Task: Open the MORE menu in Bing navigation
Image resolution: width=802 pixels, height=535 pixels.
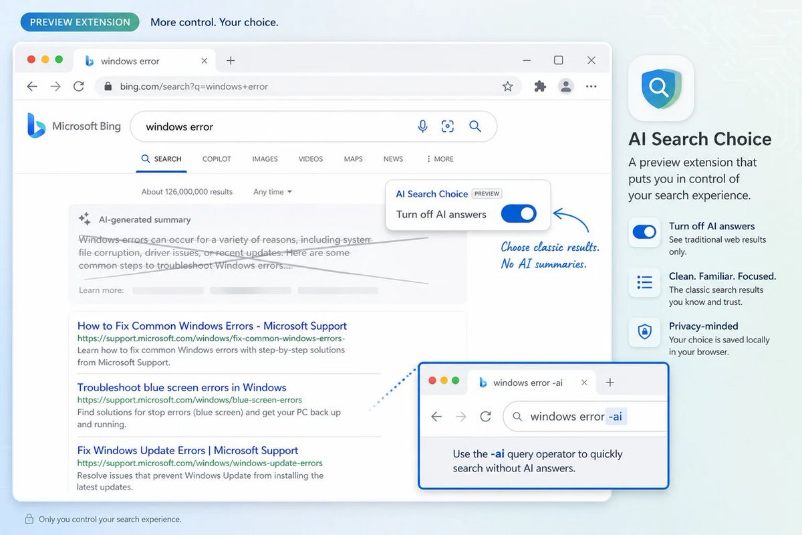Action: point(440,159)
